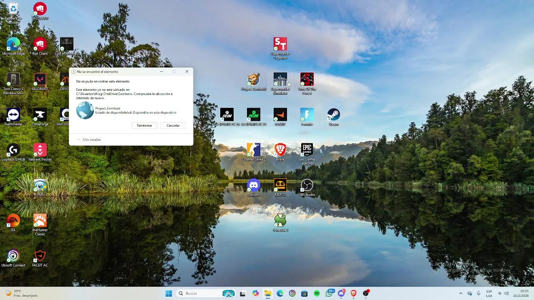Viewport: 534px width, 300px height.
Task: Open the 20°C weather widget
Action: pos(20,293)
